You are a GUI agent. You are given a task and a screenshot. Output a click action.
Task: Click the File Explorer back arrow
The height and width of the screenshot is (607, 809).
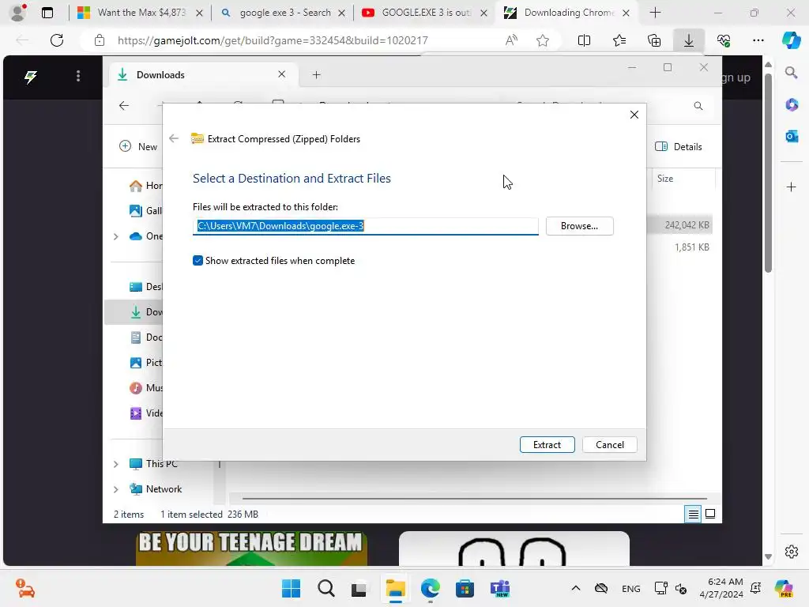point(124,106)
